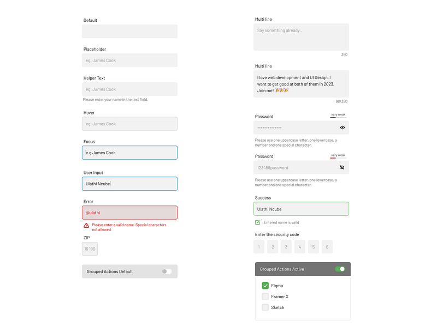The height and width of the screenshot is (327, 437).
Task: Click security code box number 6
Action: coord(327,246)
